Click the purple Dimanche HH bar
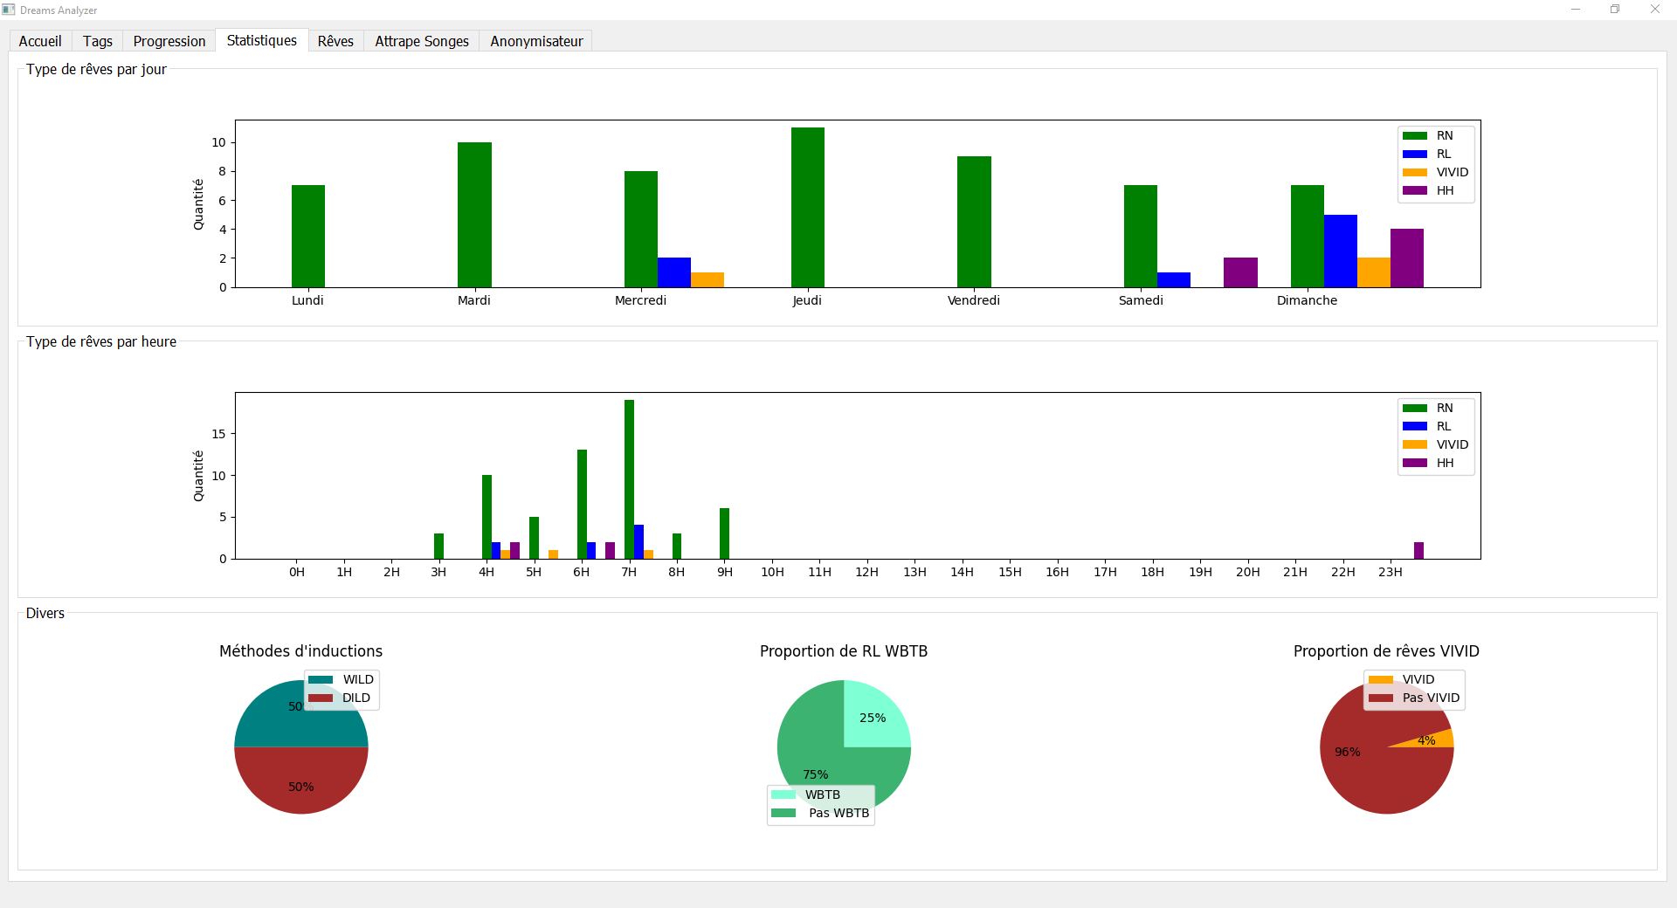1677x908 pixels. pyautogui.click(x=1407, y=258)
